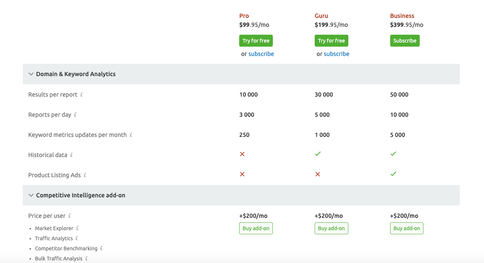
Task: Click Buy add-on under the Pro column
Action: (256, 228)
